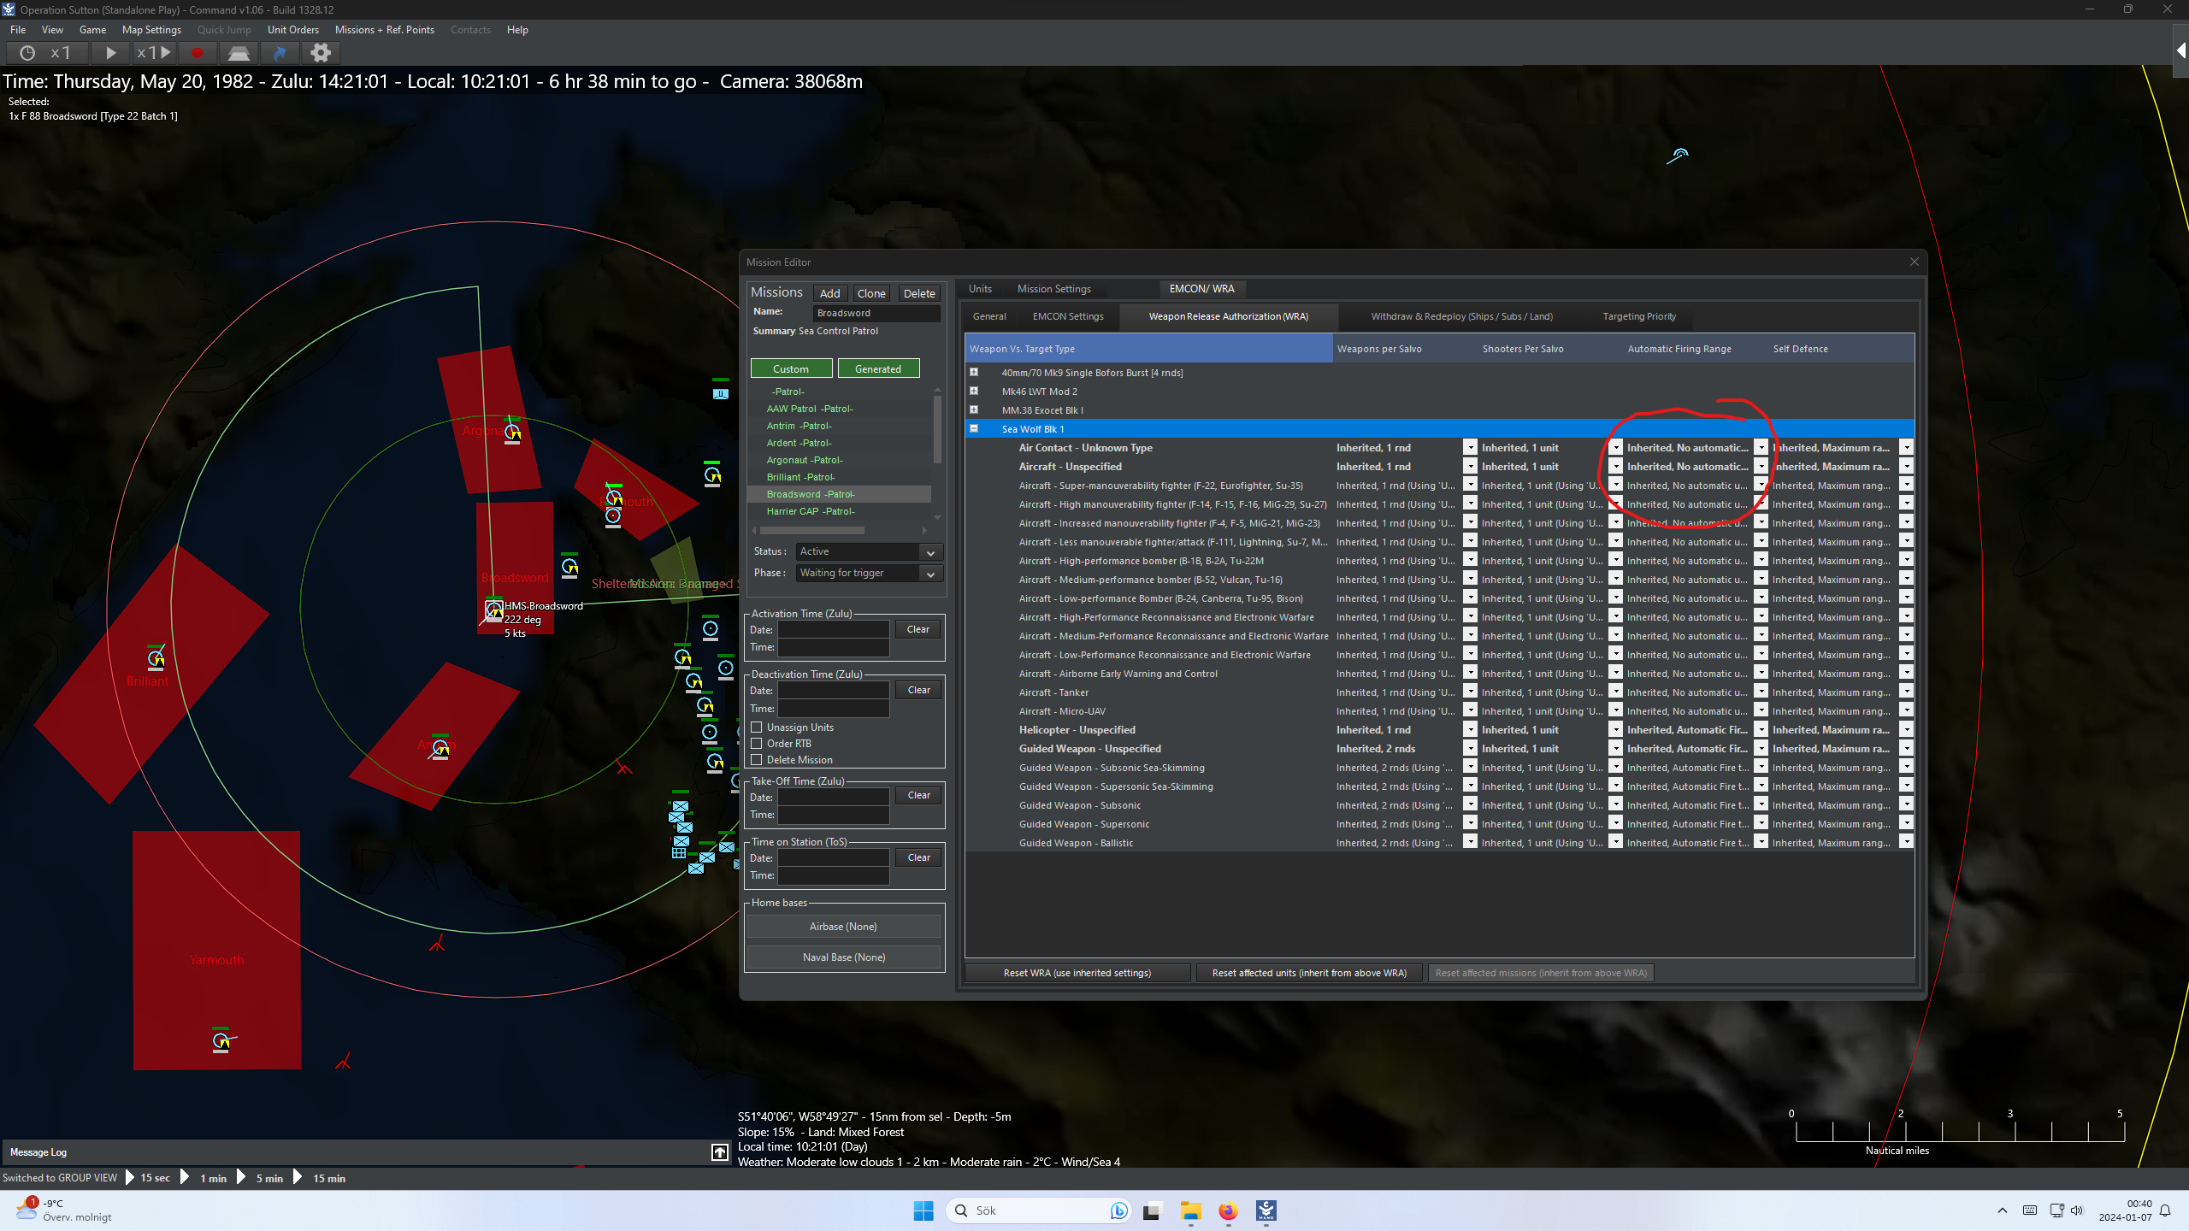Click the red record button
The height and width of the screenshot is (1231, 2189).
click(198, 53)
